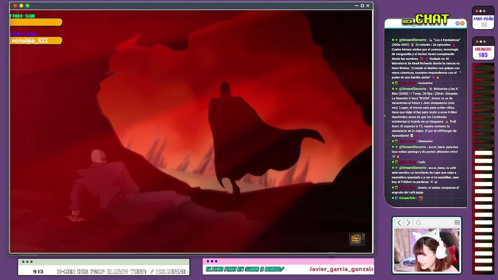Image resolution: width=498 pixels, height=280 pixels.
Task: Minimize the main video window
Action: 356,5
